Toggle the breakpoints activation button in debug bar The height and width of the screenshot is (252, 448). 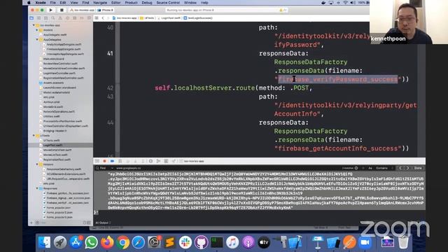click(x=112, y=161)
